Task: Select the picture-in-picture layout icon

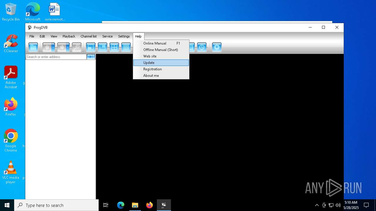Action: pyautogui.click(x=103, y=47)
